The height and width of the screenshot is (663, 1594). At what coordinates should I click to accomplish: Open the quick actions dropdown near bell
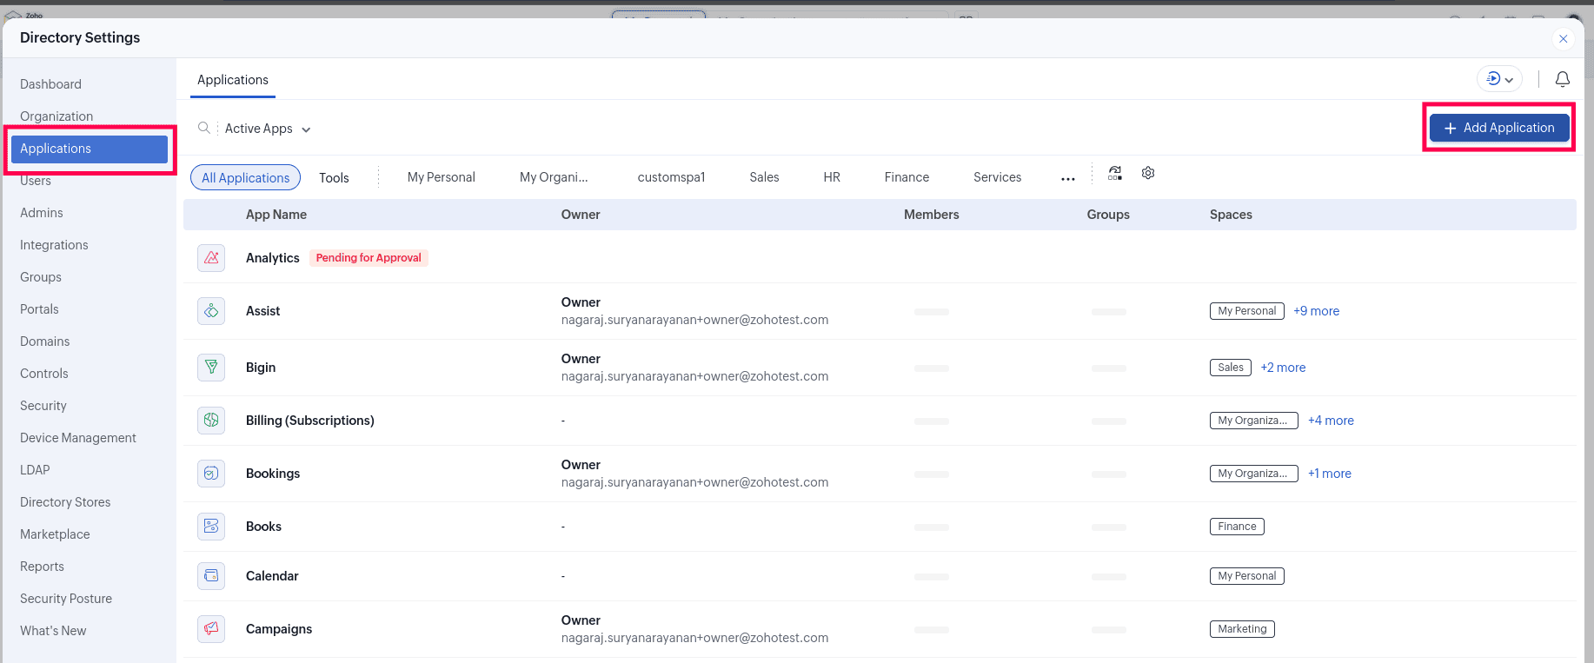coord(1499,79)
